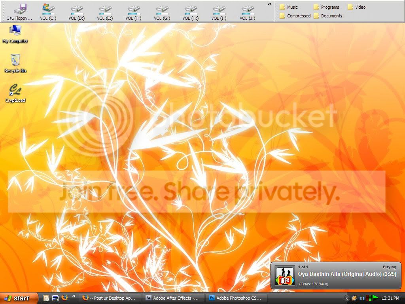This screenshot has height=304, width=405.
Task: Click the '1 of 1' playlist counter
Action: [x=303, y=267]
